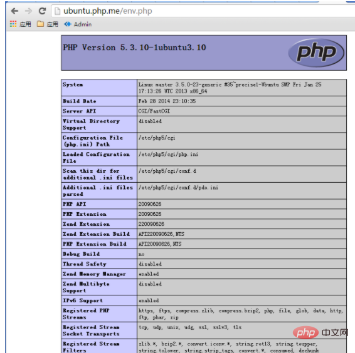Click Registered Stream Socket Transports label
This screenshot has width=355, height=353.
(91, 330)
